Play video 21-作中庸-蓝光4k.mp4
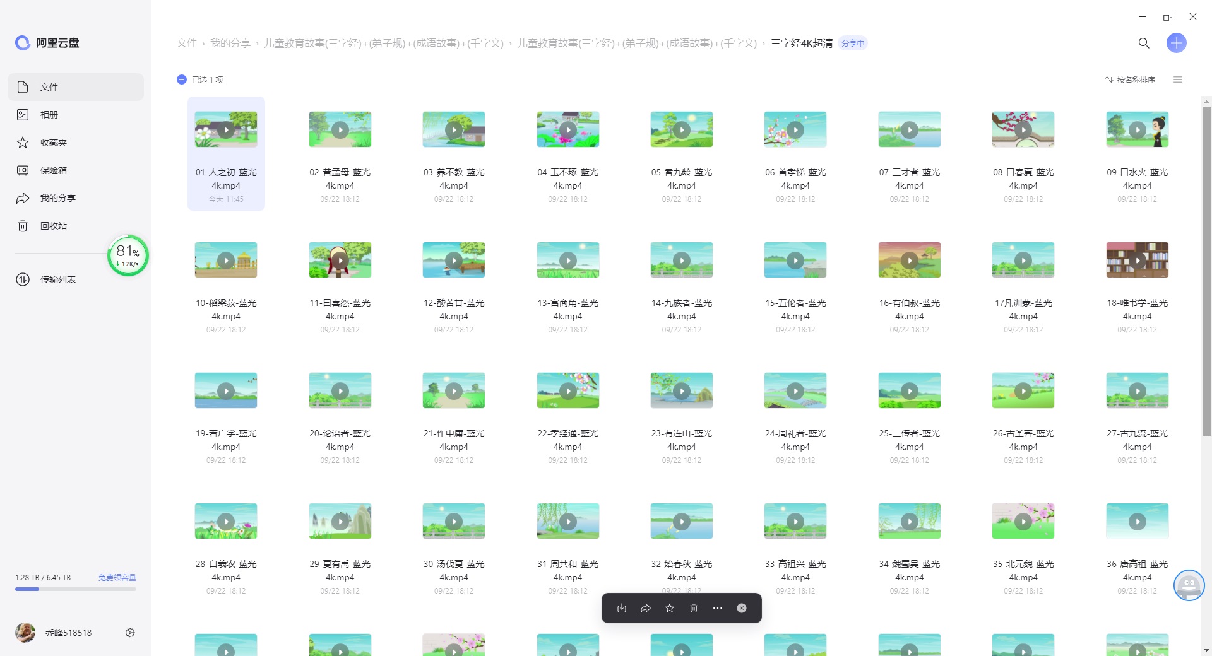Viewport: 1212px width, 656px height. [454, 390]
